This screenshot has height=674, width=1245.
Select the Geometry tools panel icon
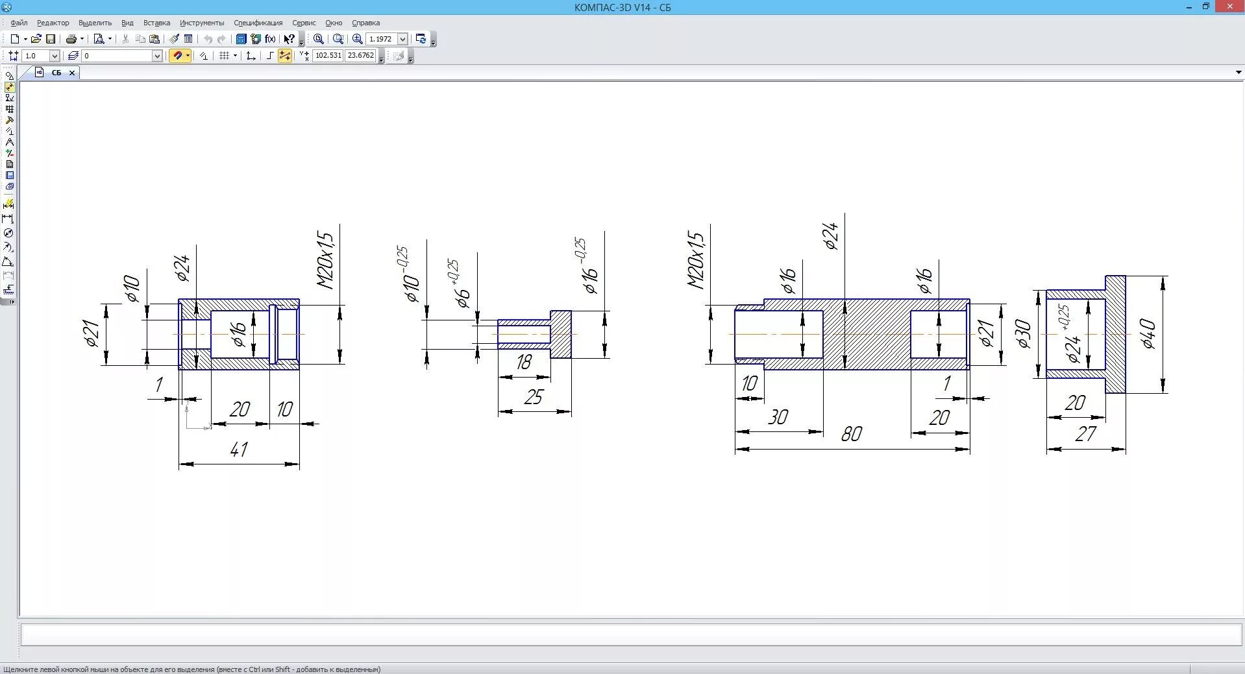(x=9, y=76)
